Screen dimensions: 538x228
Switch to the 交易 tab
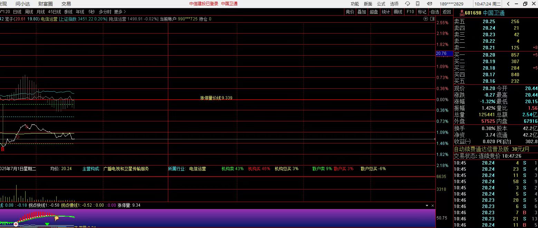coord(66,4)
